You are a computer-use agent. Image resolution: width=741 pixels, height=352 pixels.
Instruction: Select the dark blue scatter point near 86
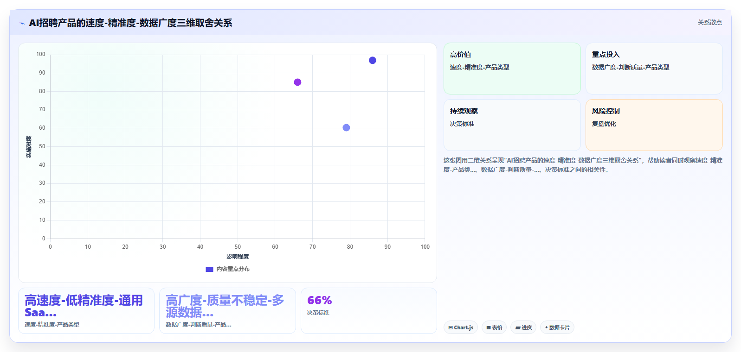pos(373,61)
